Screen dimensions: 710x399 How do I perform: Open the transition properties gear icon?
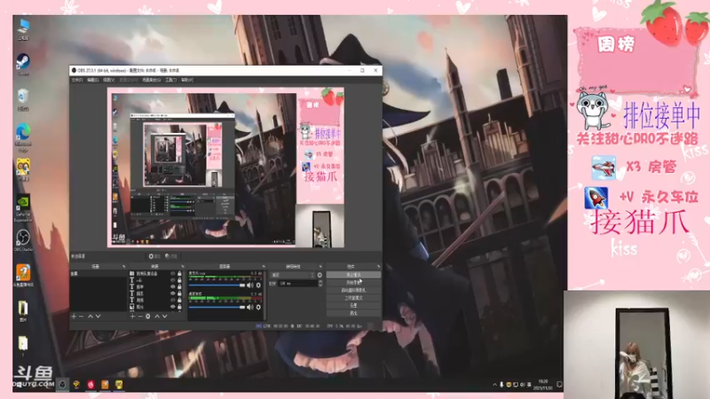pyautogui.click(x=319, y=275)
